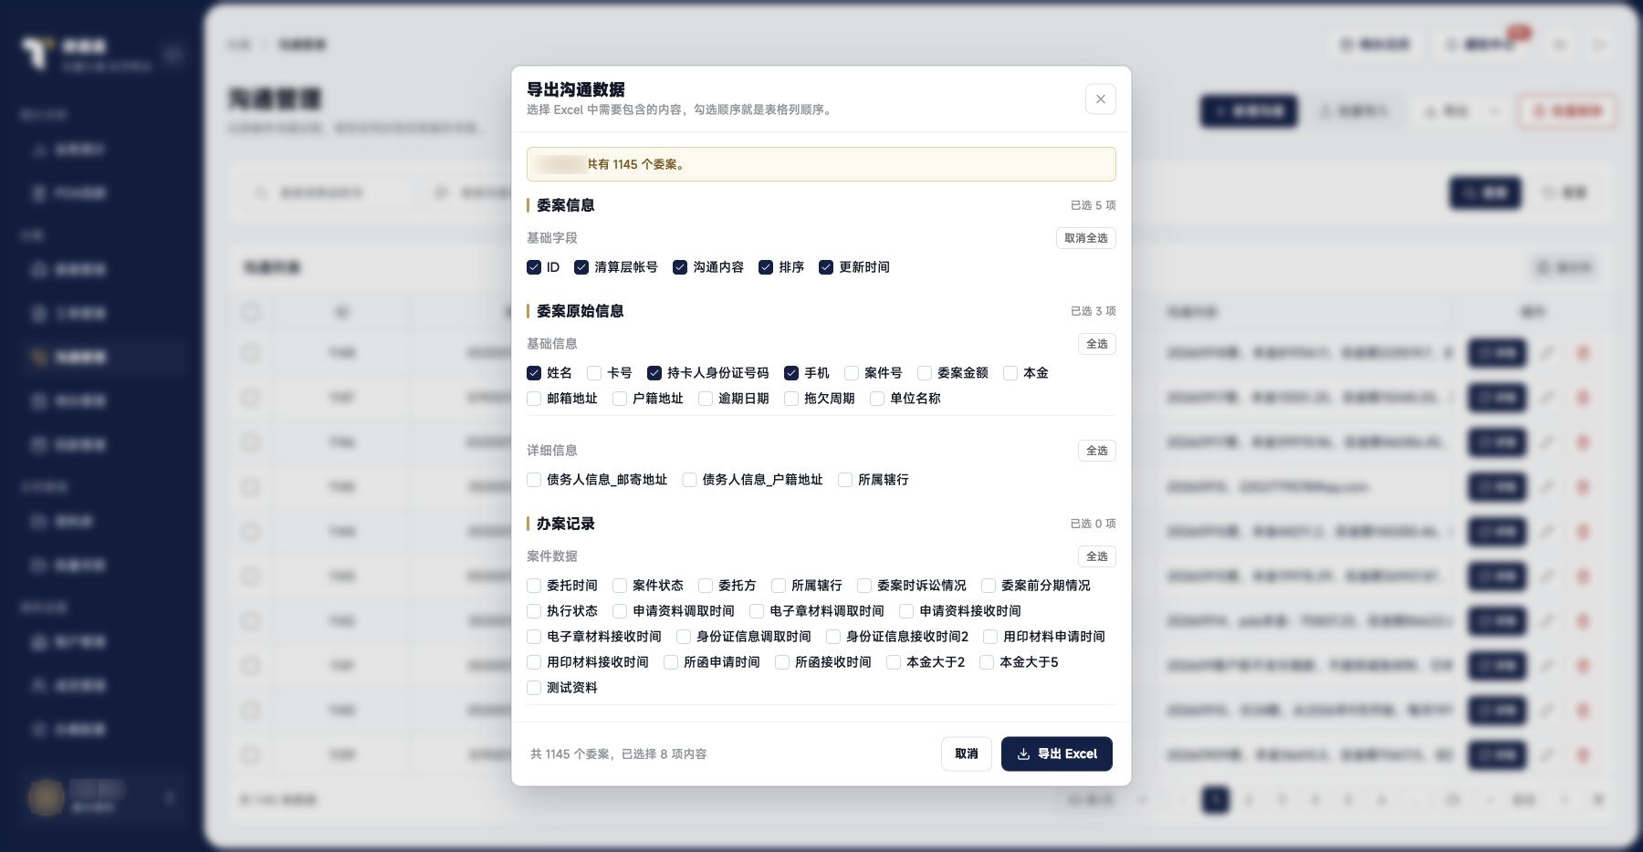Uncheck the 清算层帐号 checkbox
The image size is (1643, 852).
pos(581,267)
